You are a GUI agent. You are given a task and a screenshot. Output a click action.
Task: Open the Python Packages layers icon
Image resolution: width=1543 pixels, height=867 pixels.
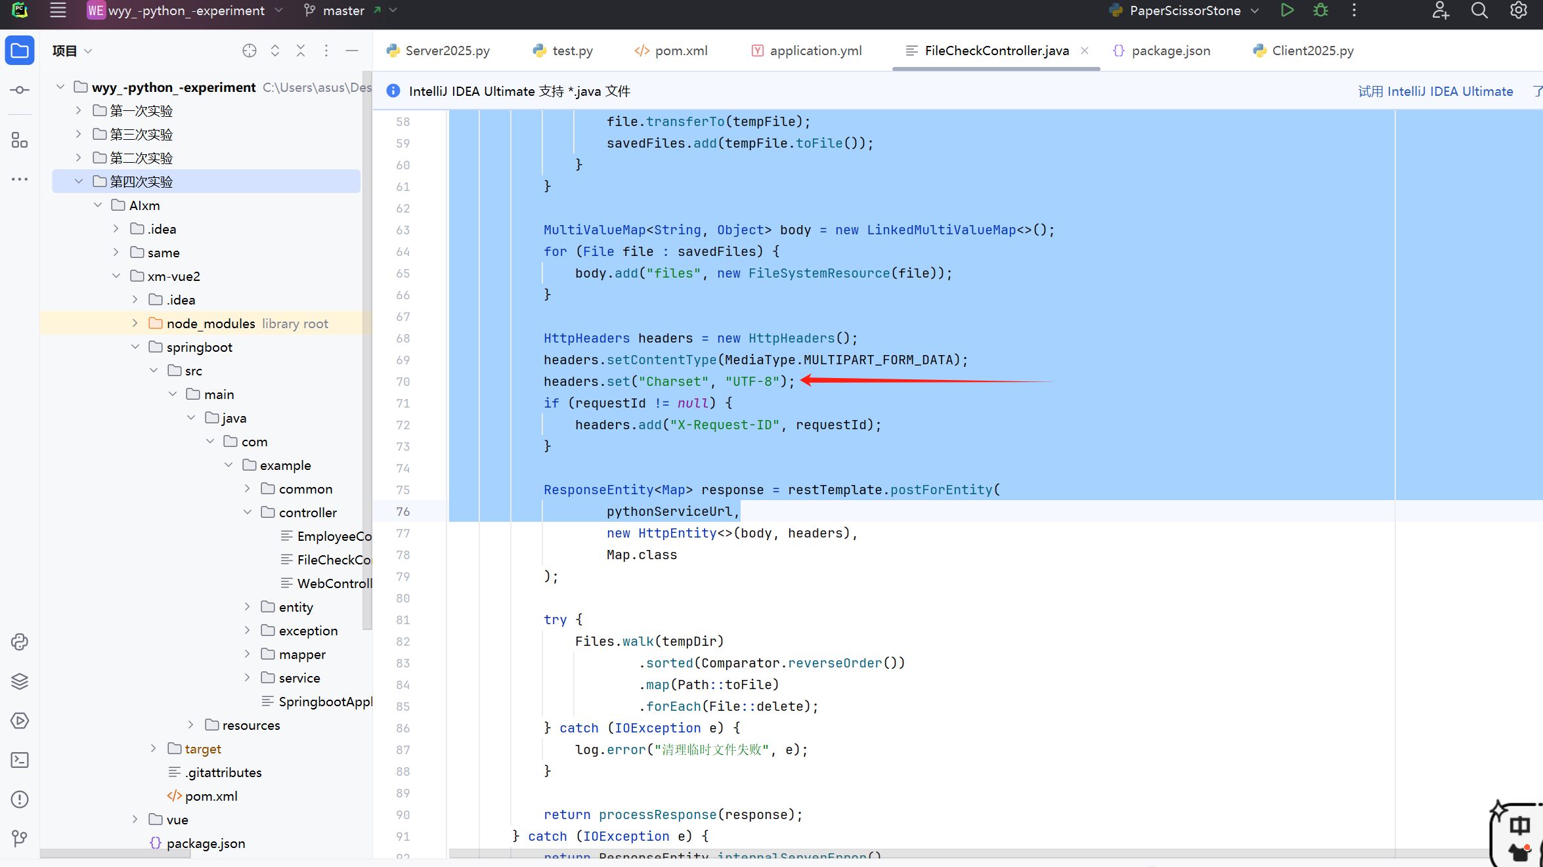pos(20,681)
